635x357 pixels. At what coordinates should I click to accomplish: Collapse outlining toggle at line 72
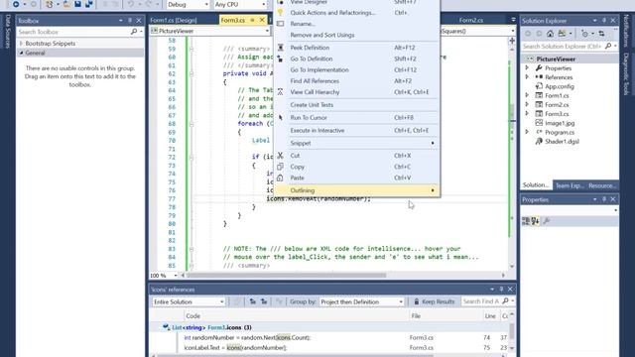tap(191, 157)
